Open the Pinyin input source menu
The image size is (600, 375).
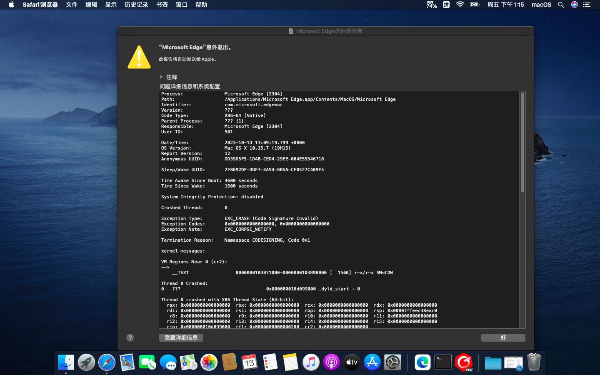pyautogui.click(x=446, y=5)
